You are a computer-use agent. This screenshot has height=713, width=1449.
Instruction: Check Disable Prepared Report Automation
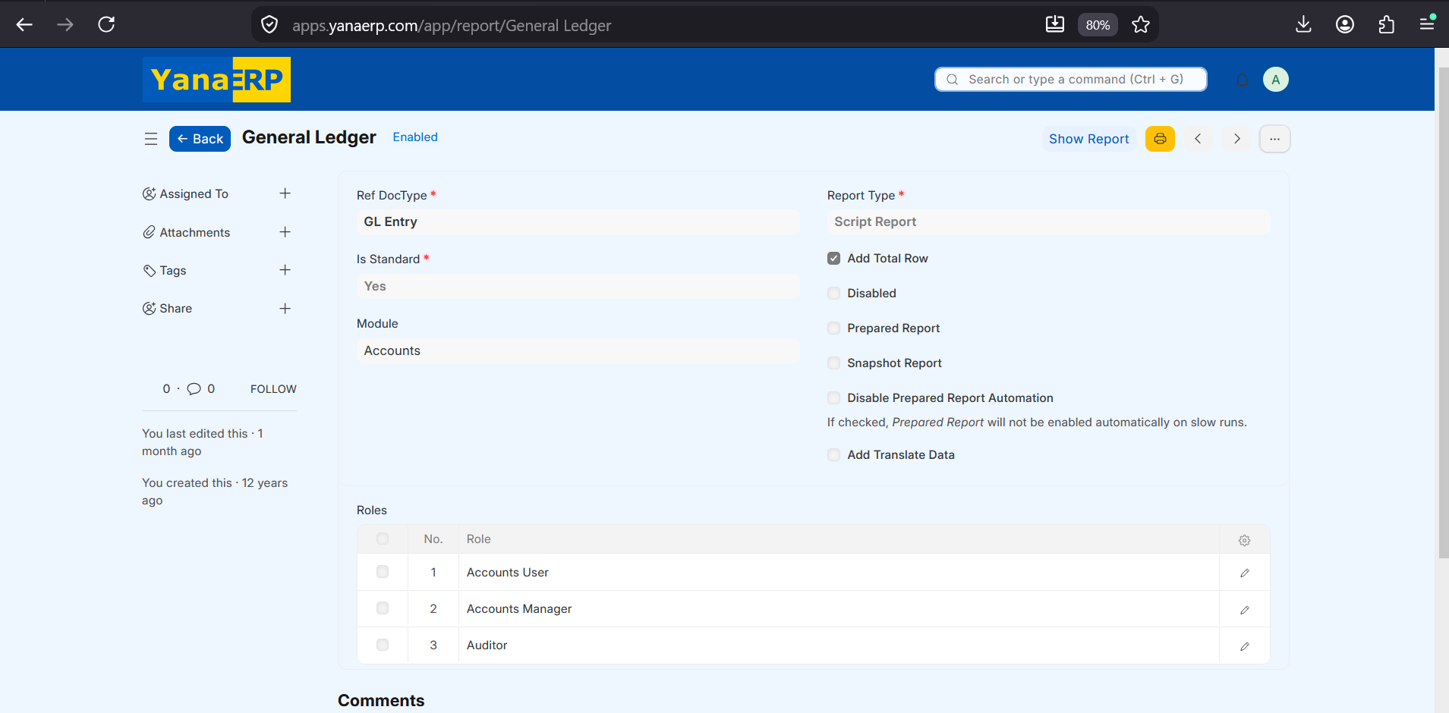click(833, 397)
